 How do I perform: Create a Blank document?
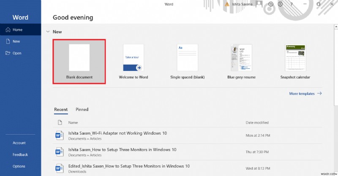[79, 61]
